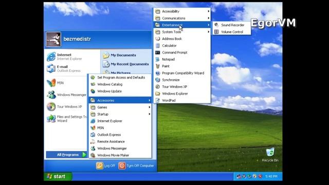Click the Sound Recorder microphone icon
This screenshot has width=329, height=185.
pyautogui.click(x=216, y=25)
